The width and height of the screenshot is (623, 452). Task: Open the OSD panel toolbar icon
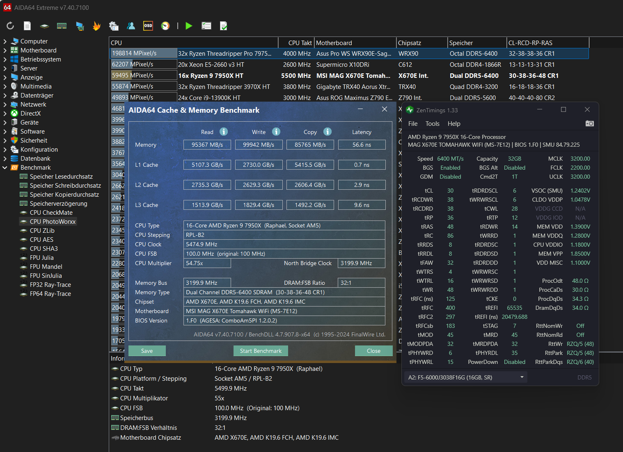[148, 26]
